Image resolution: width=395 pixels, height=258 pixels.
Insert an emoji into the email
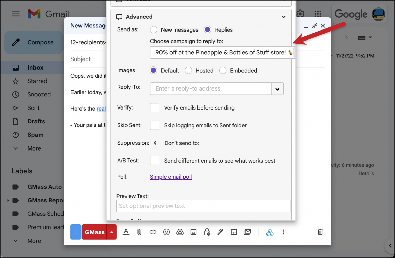(x=166, y=232)
